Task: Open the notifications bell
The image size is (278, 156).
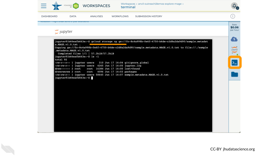Action: 234,6
